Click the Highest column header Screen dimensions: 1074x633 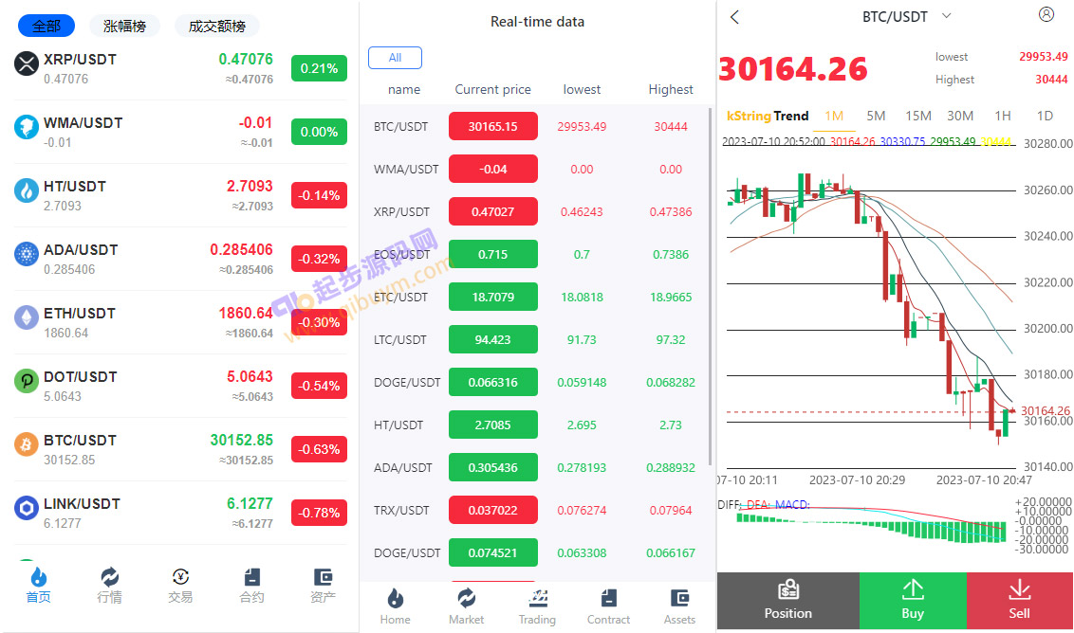pyautogui.click(x=671, y=90)
